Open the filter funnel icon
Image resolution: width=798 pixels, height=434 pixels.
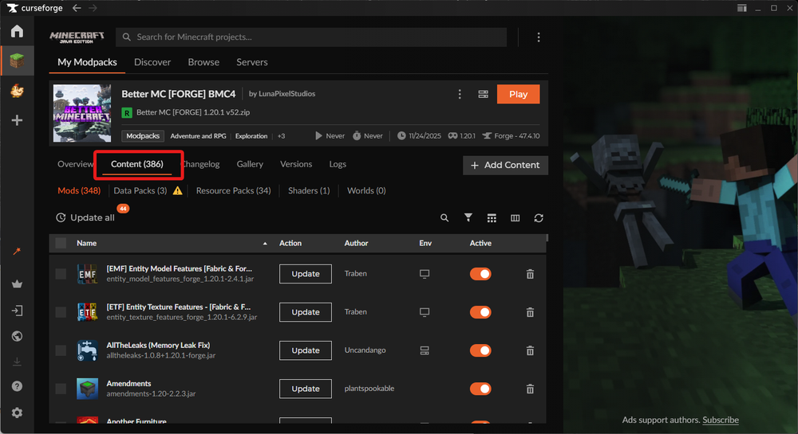(x=468, y=217)
